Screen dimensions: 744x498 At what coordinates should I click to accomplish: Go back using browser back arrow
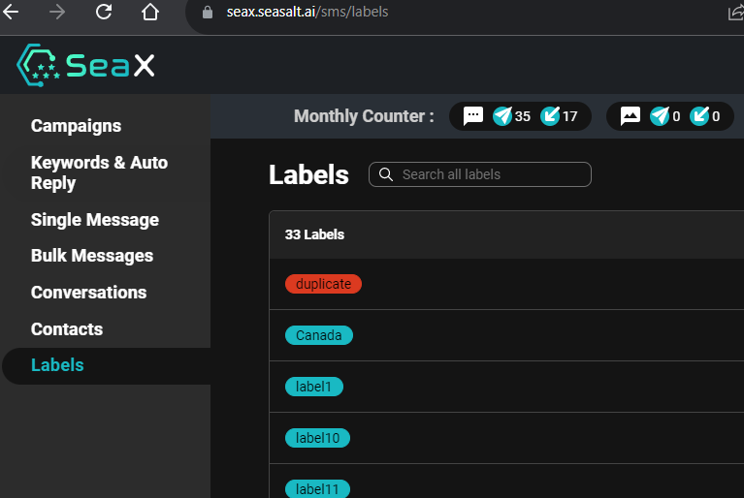[x=11, y=12]
